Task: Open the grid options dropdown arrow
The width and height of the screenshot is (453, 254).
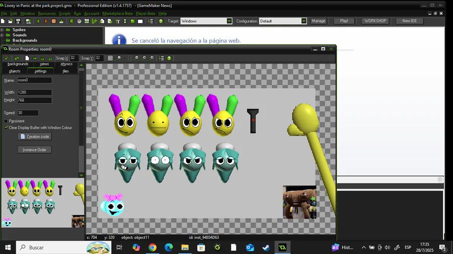Action: point(124,58)
